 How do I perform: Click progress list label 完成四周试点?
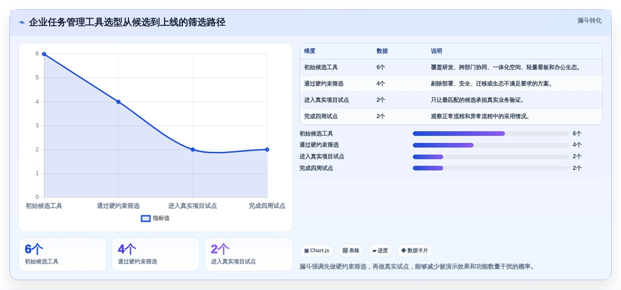pyautogui.click(x=316, y=168)
